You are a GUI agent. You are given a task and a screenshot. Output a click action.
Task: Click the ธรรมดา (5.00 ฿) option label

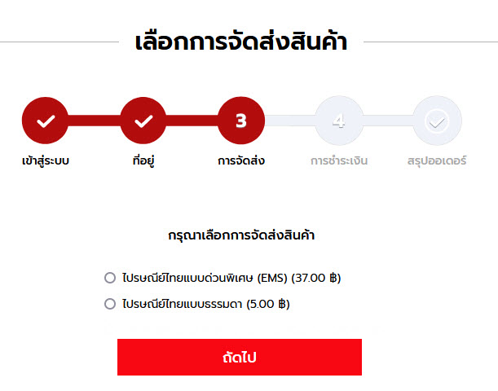click(206, 304)
